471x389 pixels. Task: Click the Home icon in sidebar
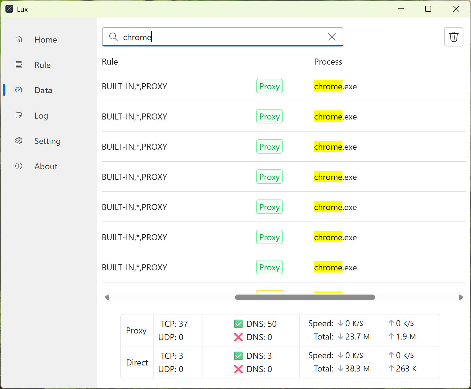[19, 39]
